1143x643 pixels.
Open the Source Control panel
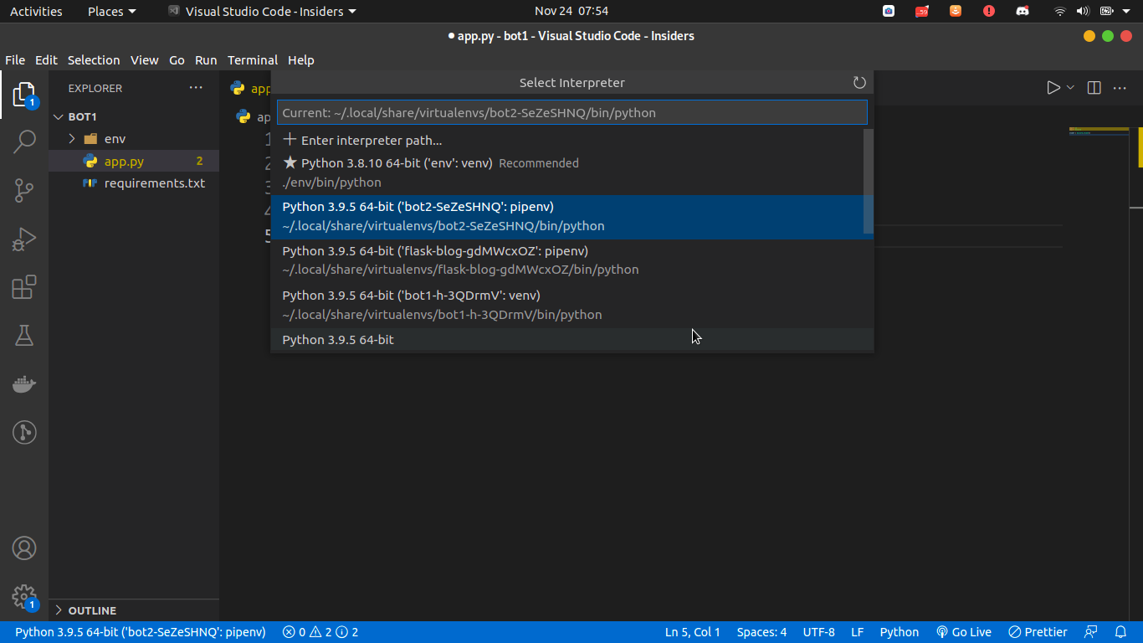[x=24, y=190]
